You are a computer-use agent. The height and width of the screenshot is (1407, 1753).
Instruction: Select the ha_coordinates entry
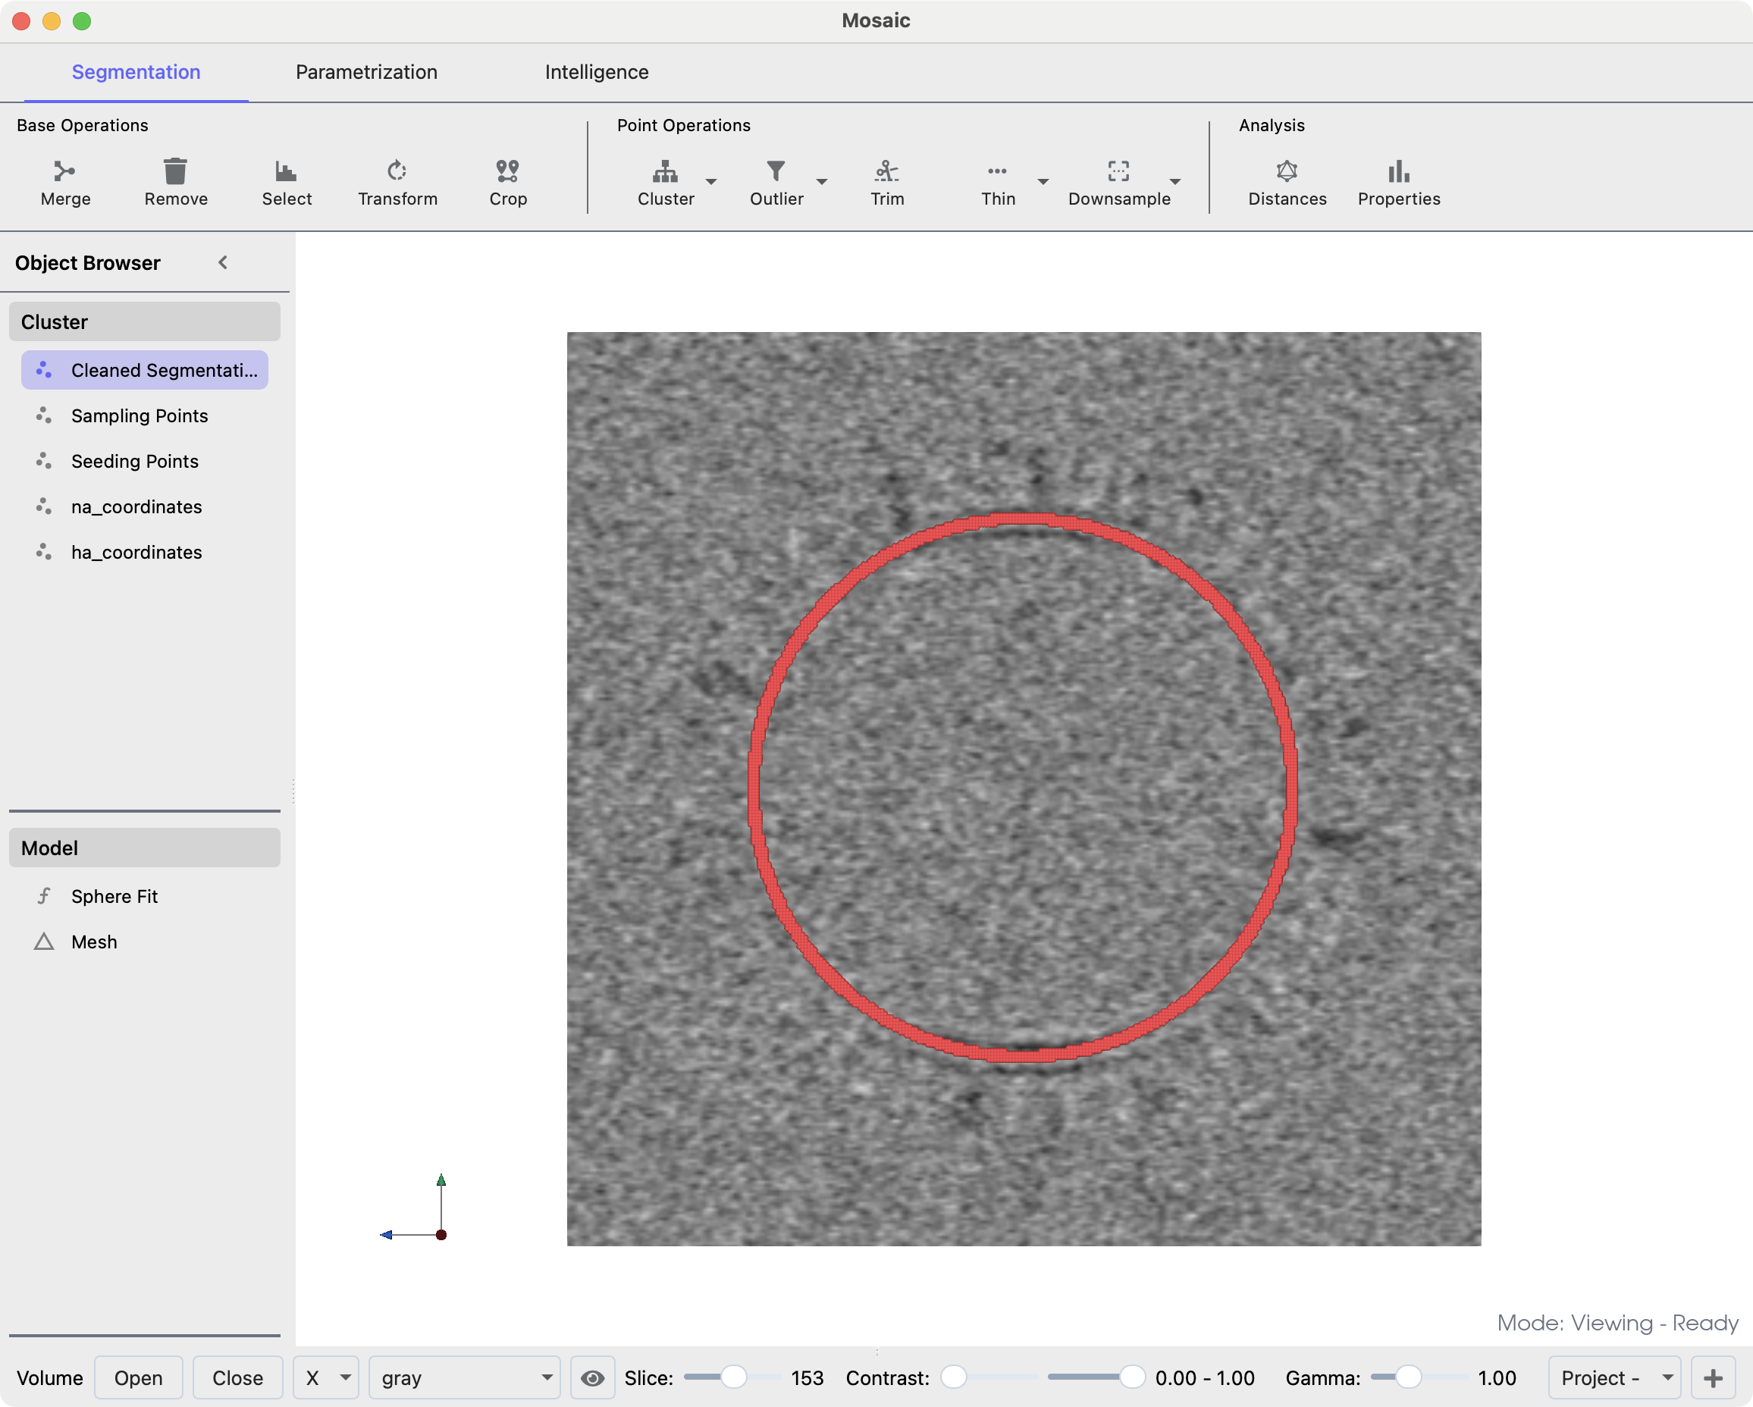click(x=145, y=552)
